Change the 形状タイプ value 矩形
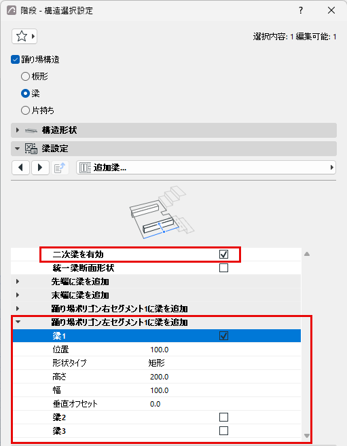The image size is (347, 446). [156, 363]
